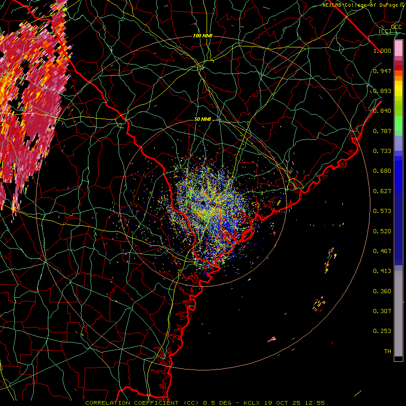406x406 pixels.
Task: Click CORRELATION COEFFICIENT (CC) caption text
Action: [142, 403]
